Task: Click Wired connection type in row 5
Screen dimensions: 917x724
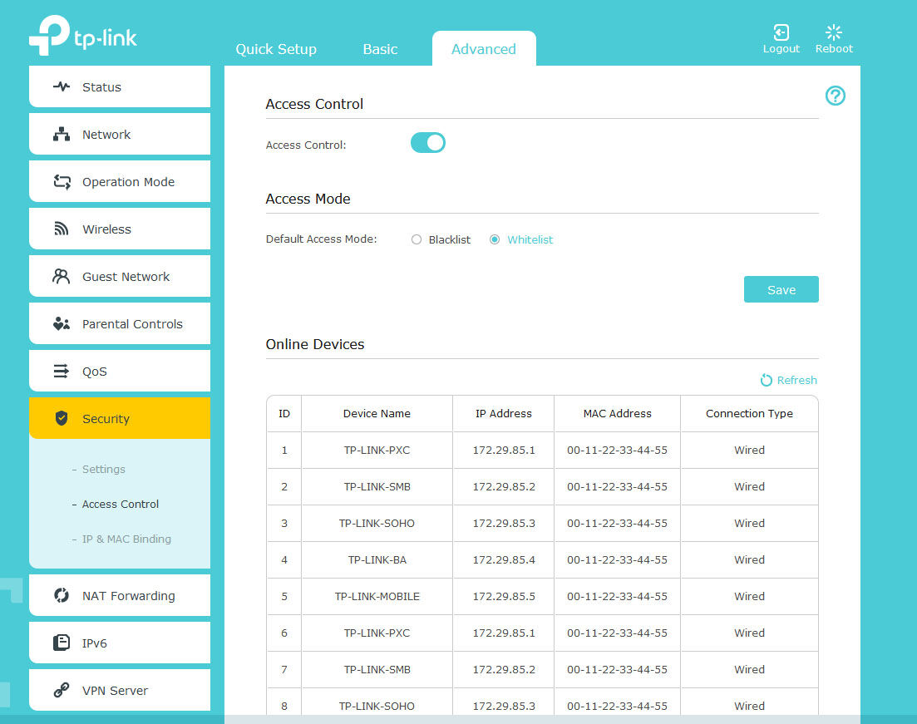Action: click(x=749, y=597)
